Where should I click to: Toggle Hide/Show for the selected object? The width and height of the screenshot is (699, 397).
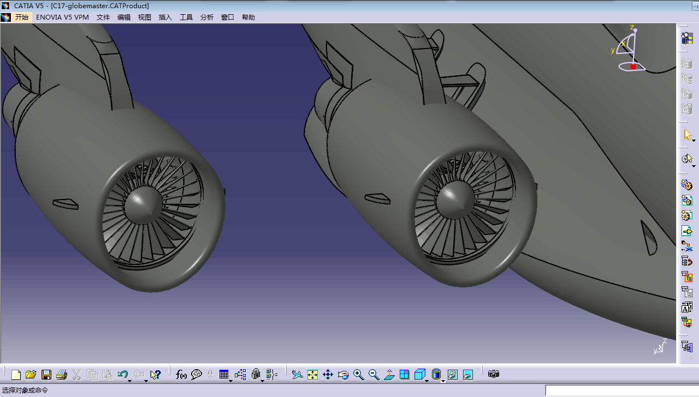(452, 375)
